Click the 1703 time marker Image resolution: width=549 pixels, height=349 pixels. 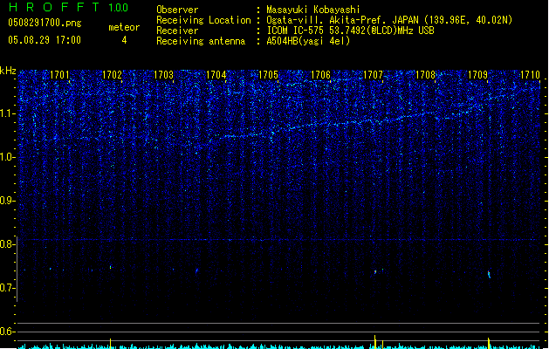pyautogui.click(x=164, y=75)
